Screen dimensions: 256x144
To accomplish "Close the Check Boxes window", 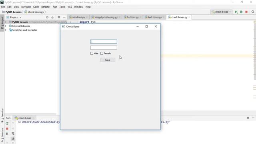I will [x=156, y=26].
